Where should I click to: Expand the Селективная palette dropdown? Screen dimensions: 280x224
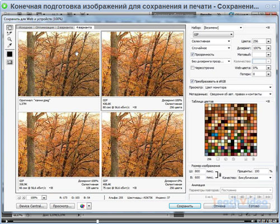(x=211, y=41)
